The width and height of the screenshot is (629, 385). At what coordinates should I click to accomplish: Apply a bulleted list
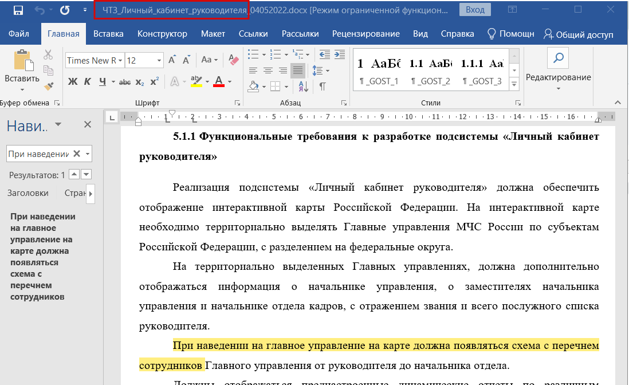253,54
